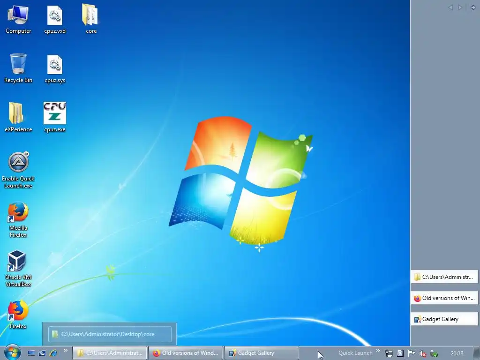Image resolution: width=480 pixels, height=360 pixels.
Task: Select Gadget Gallery entry in sidebar
Action: [444, 319]
